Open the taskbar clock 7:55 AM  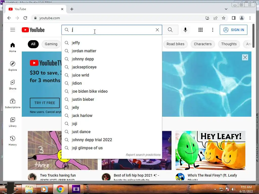246,189
